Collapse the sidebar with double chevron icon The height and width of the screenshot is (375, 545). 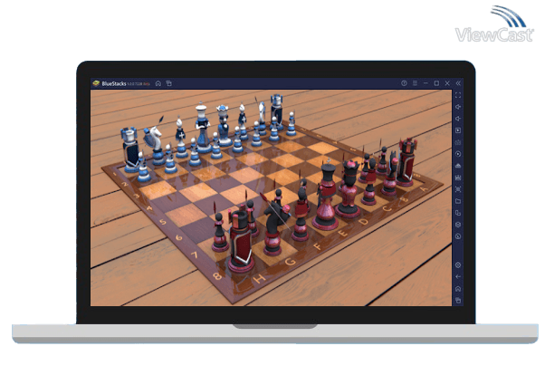click(x=458, y=83)
